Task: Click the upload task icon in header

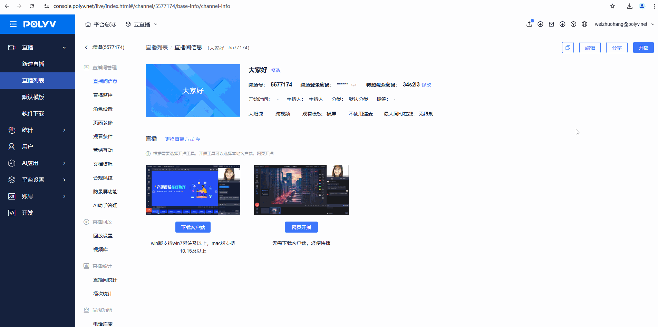Action: click(x=529, y=24)
